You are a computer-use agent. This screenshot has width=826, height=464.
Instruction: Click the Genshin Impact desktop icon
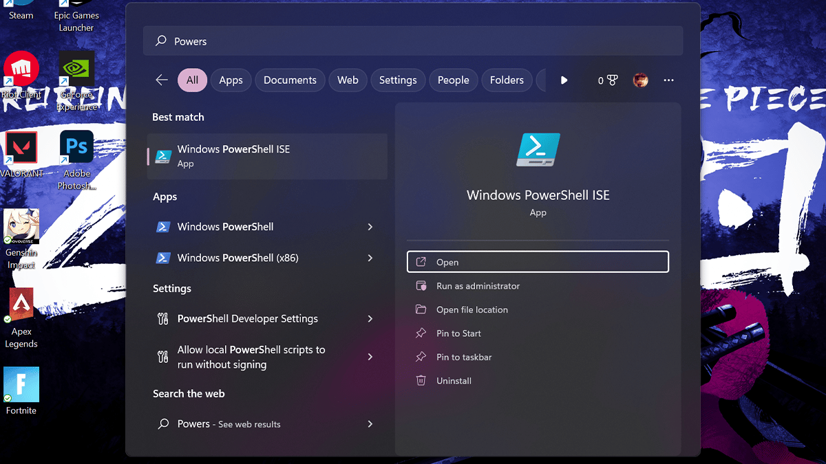pyautogui.click(x=21, y=227)
